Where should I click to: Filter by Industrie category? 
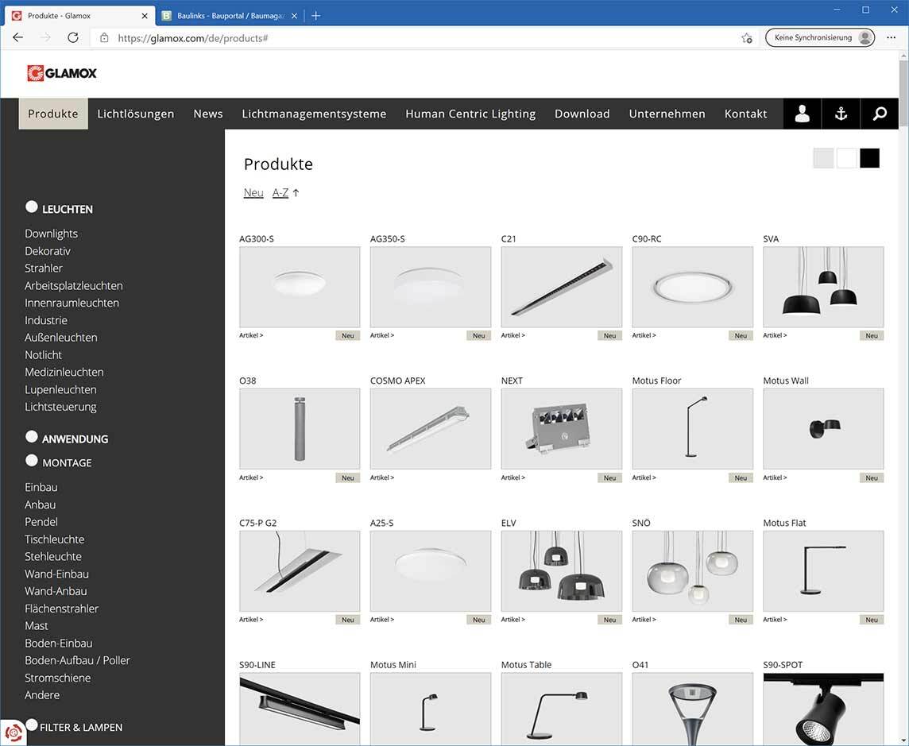point(46,320)
